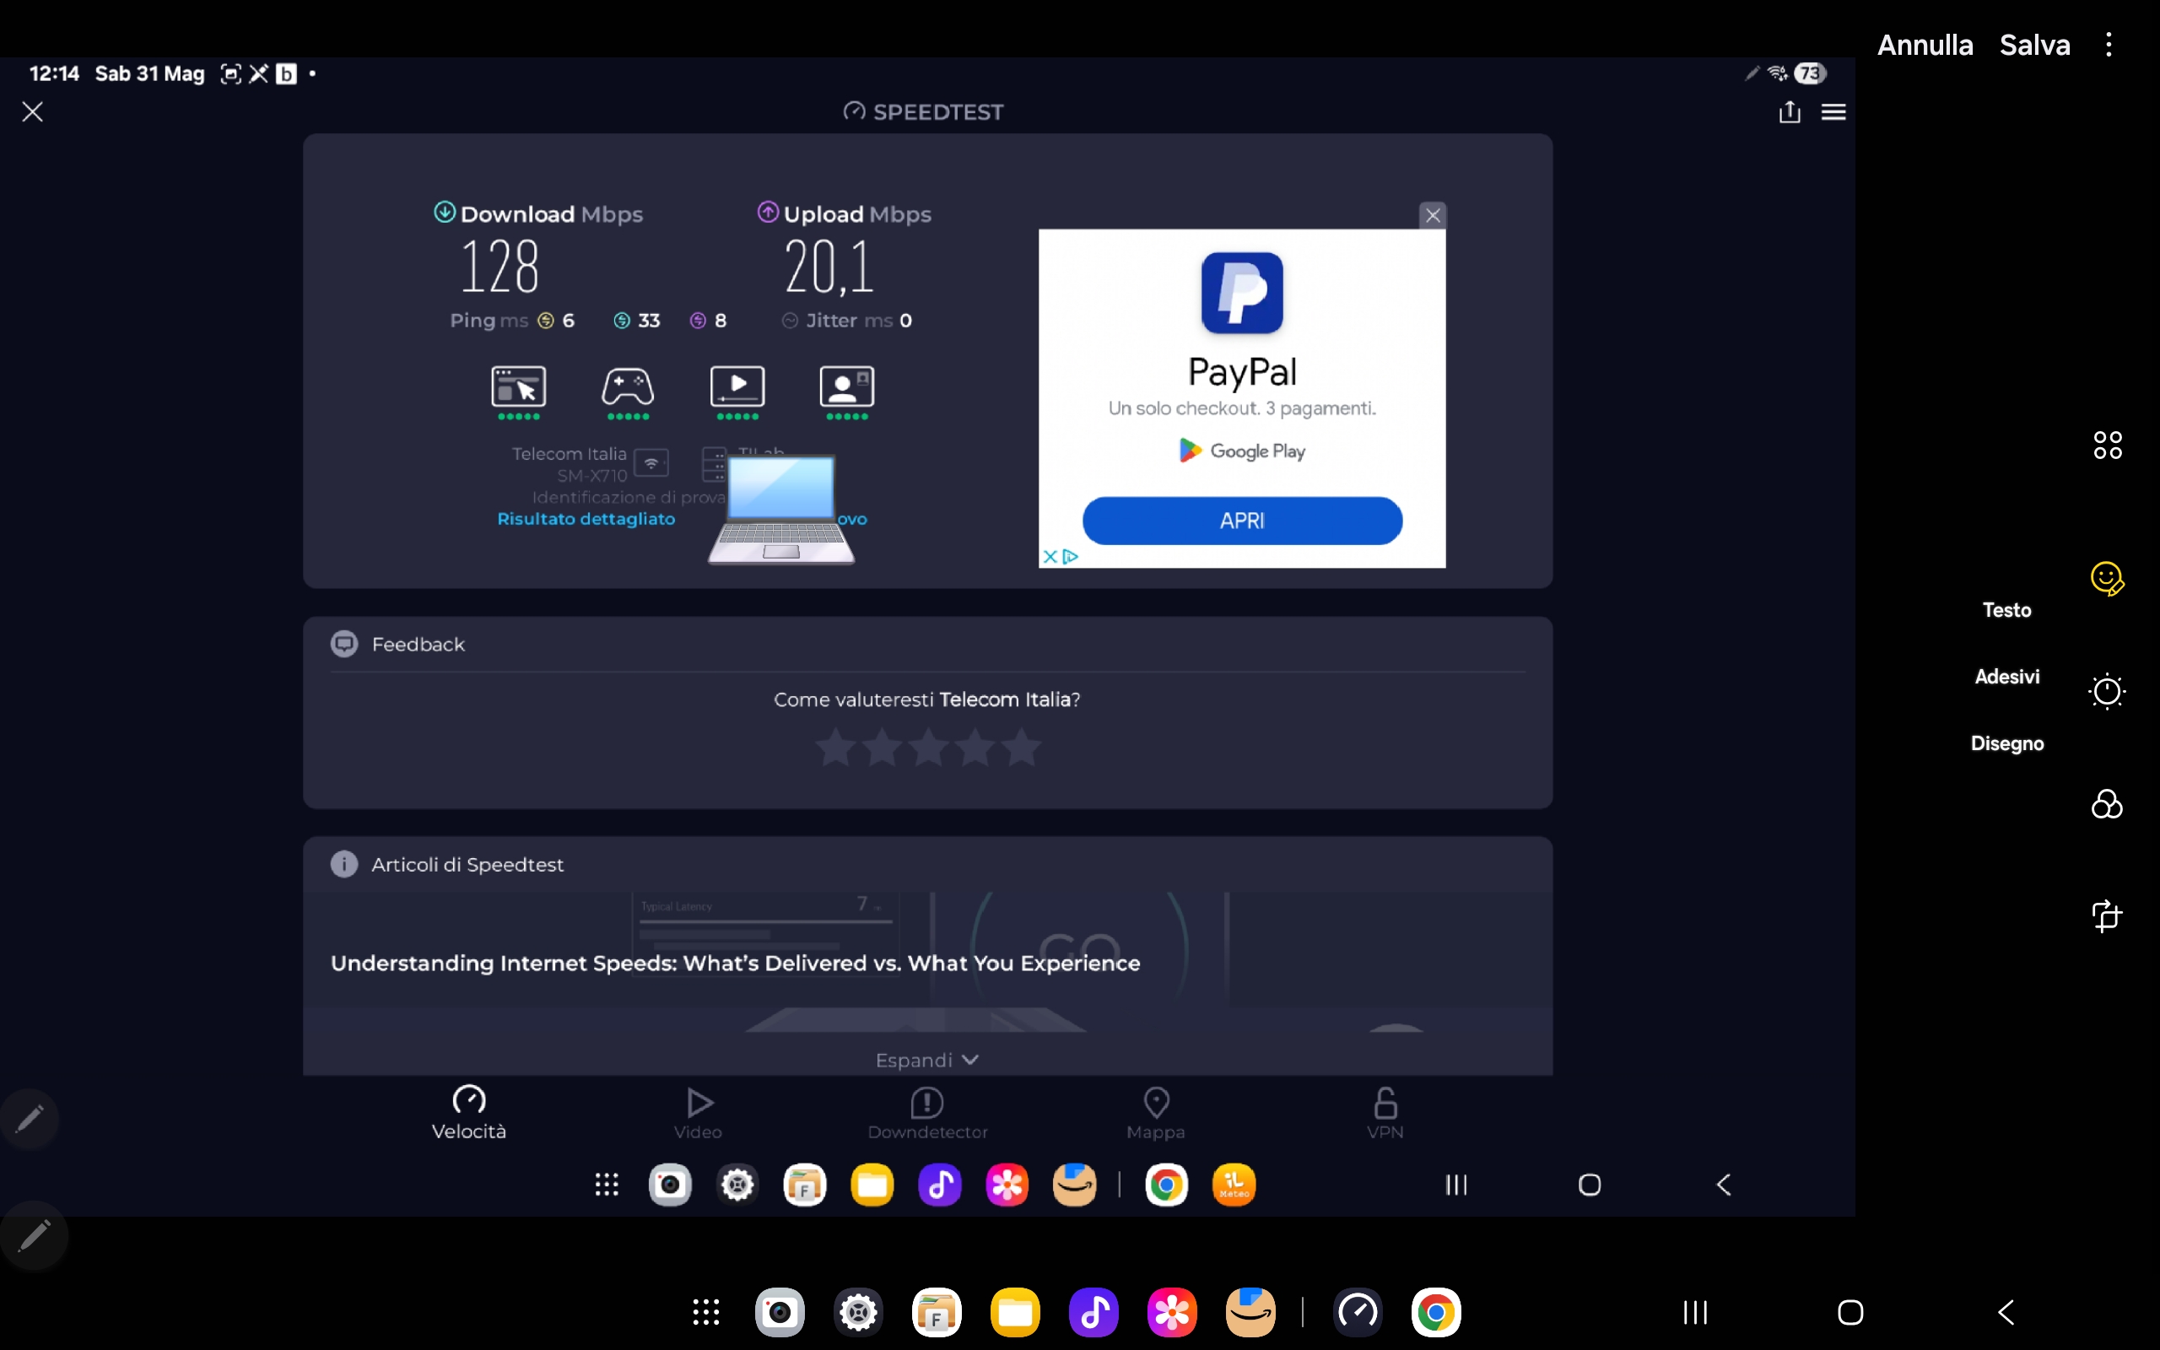
Task: Open Gallery flower app in system taskbar
Action: (1171, 1311)
